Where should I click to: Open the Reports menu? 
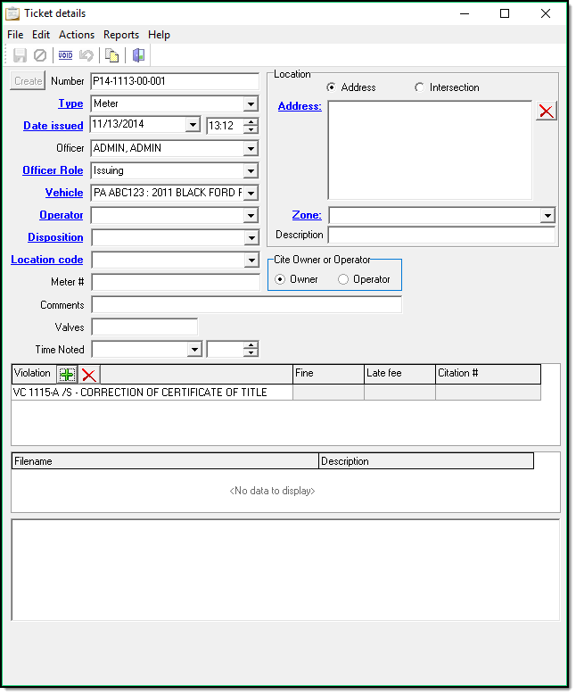click(121, 35)
